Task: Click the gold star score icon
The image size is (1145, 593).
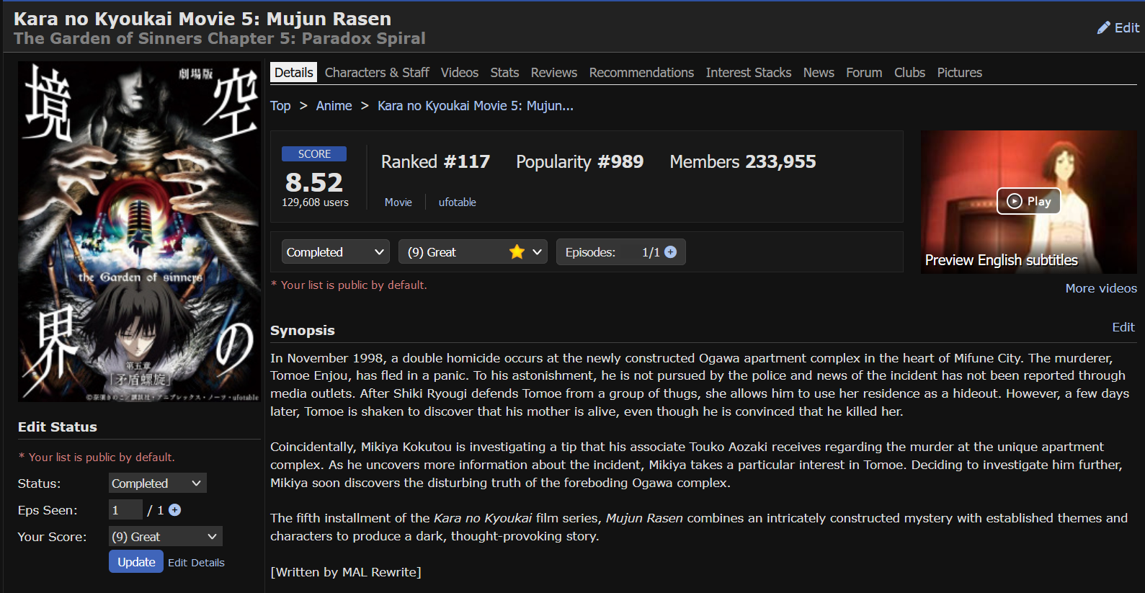Action: point(517,251)
